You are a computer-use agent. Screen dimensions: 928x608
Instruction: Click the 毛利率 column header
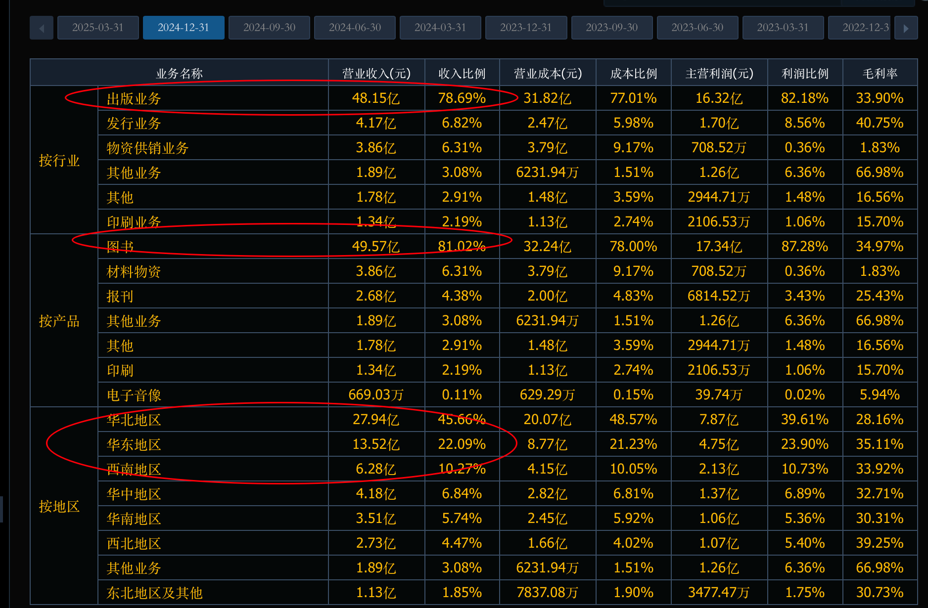click(x=880, y=74)
